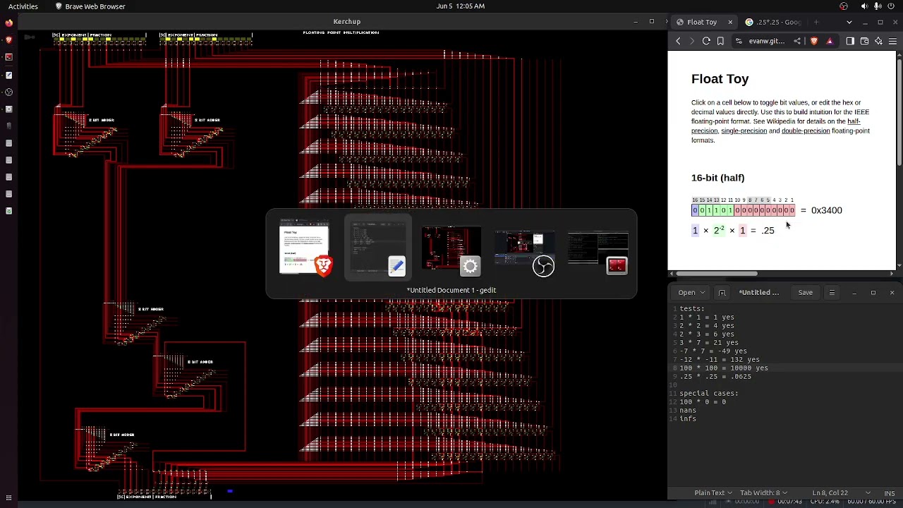Click the gedit new tab icon
Viewport: 903px width, 508px height.
click(x=722, y=293)
